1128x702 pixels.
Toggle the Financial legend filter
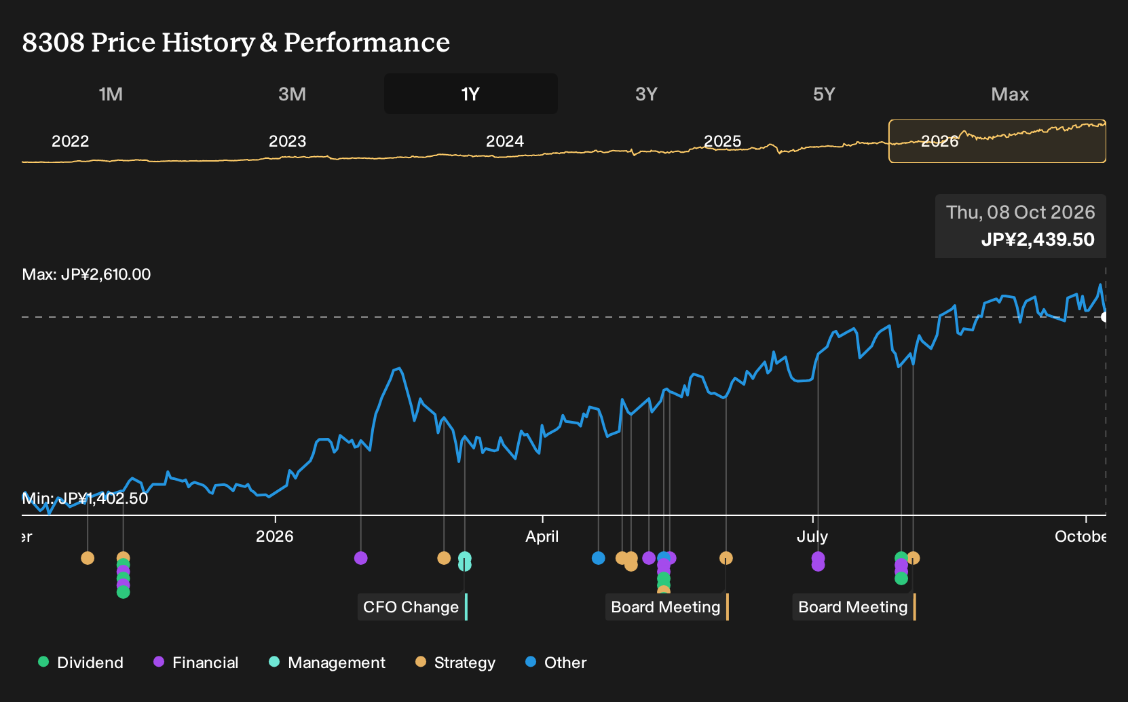pos(196,663)
